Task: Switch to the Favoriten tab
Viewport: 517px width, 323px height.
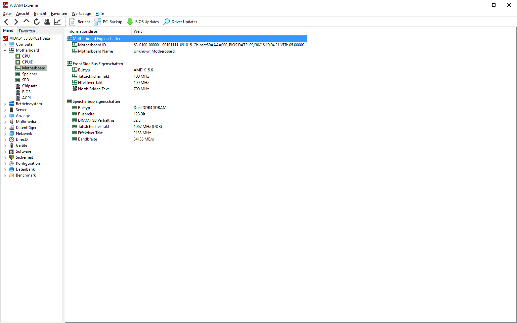Action: click(27, 31)
